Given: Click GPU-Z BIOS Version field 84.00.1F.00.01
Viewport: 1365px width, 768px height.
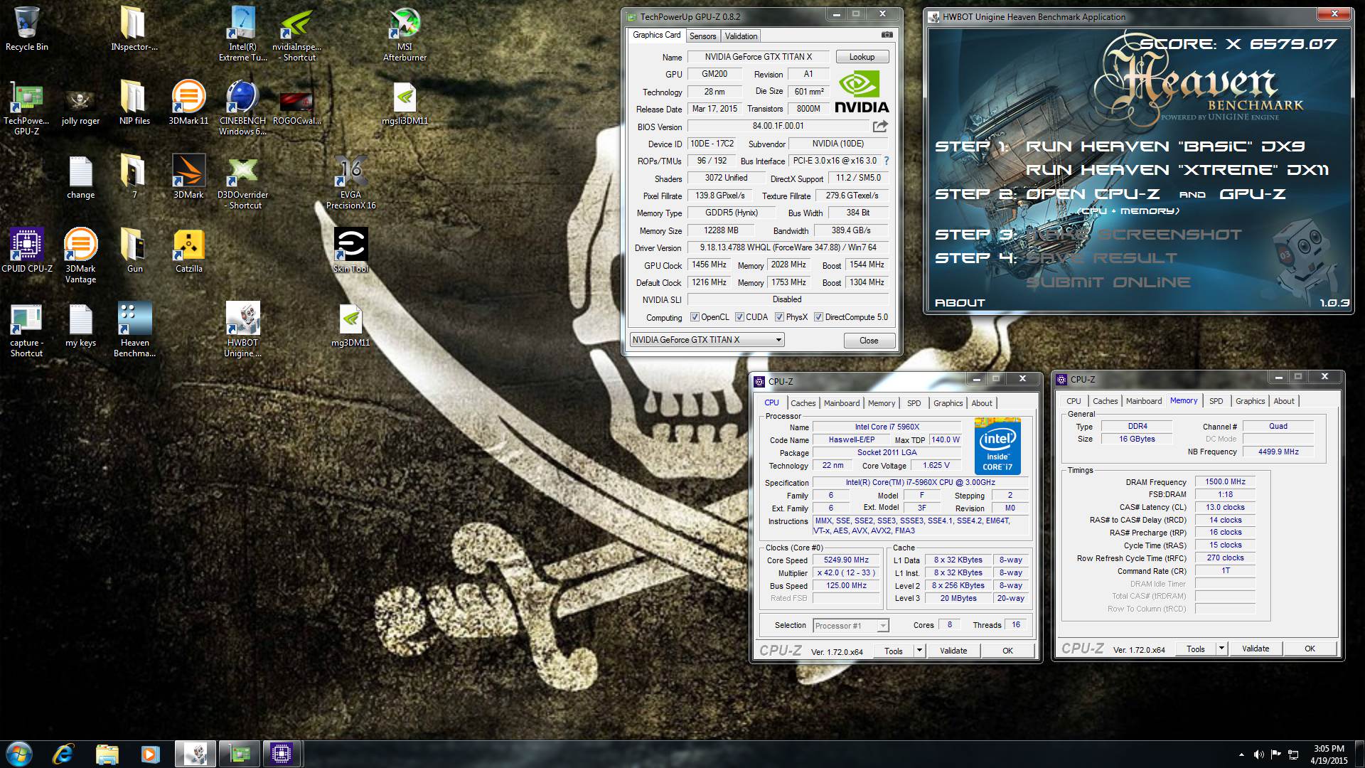Looking at the screenshot, I should (778, 127).
